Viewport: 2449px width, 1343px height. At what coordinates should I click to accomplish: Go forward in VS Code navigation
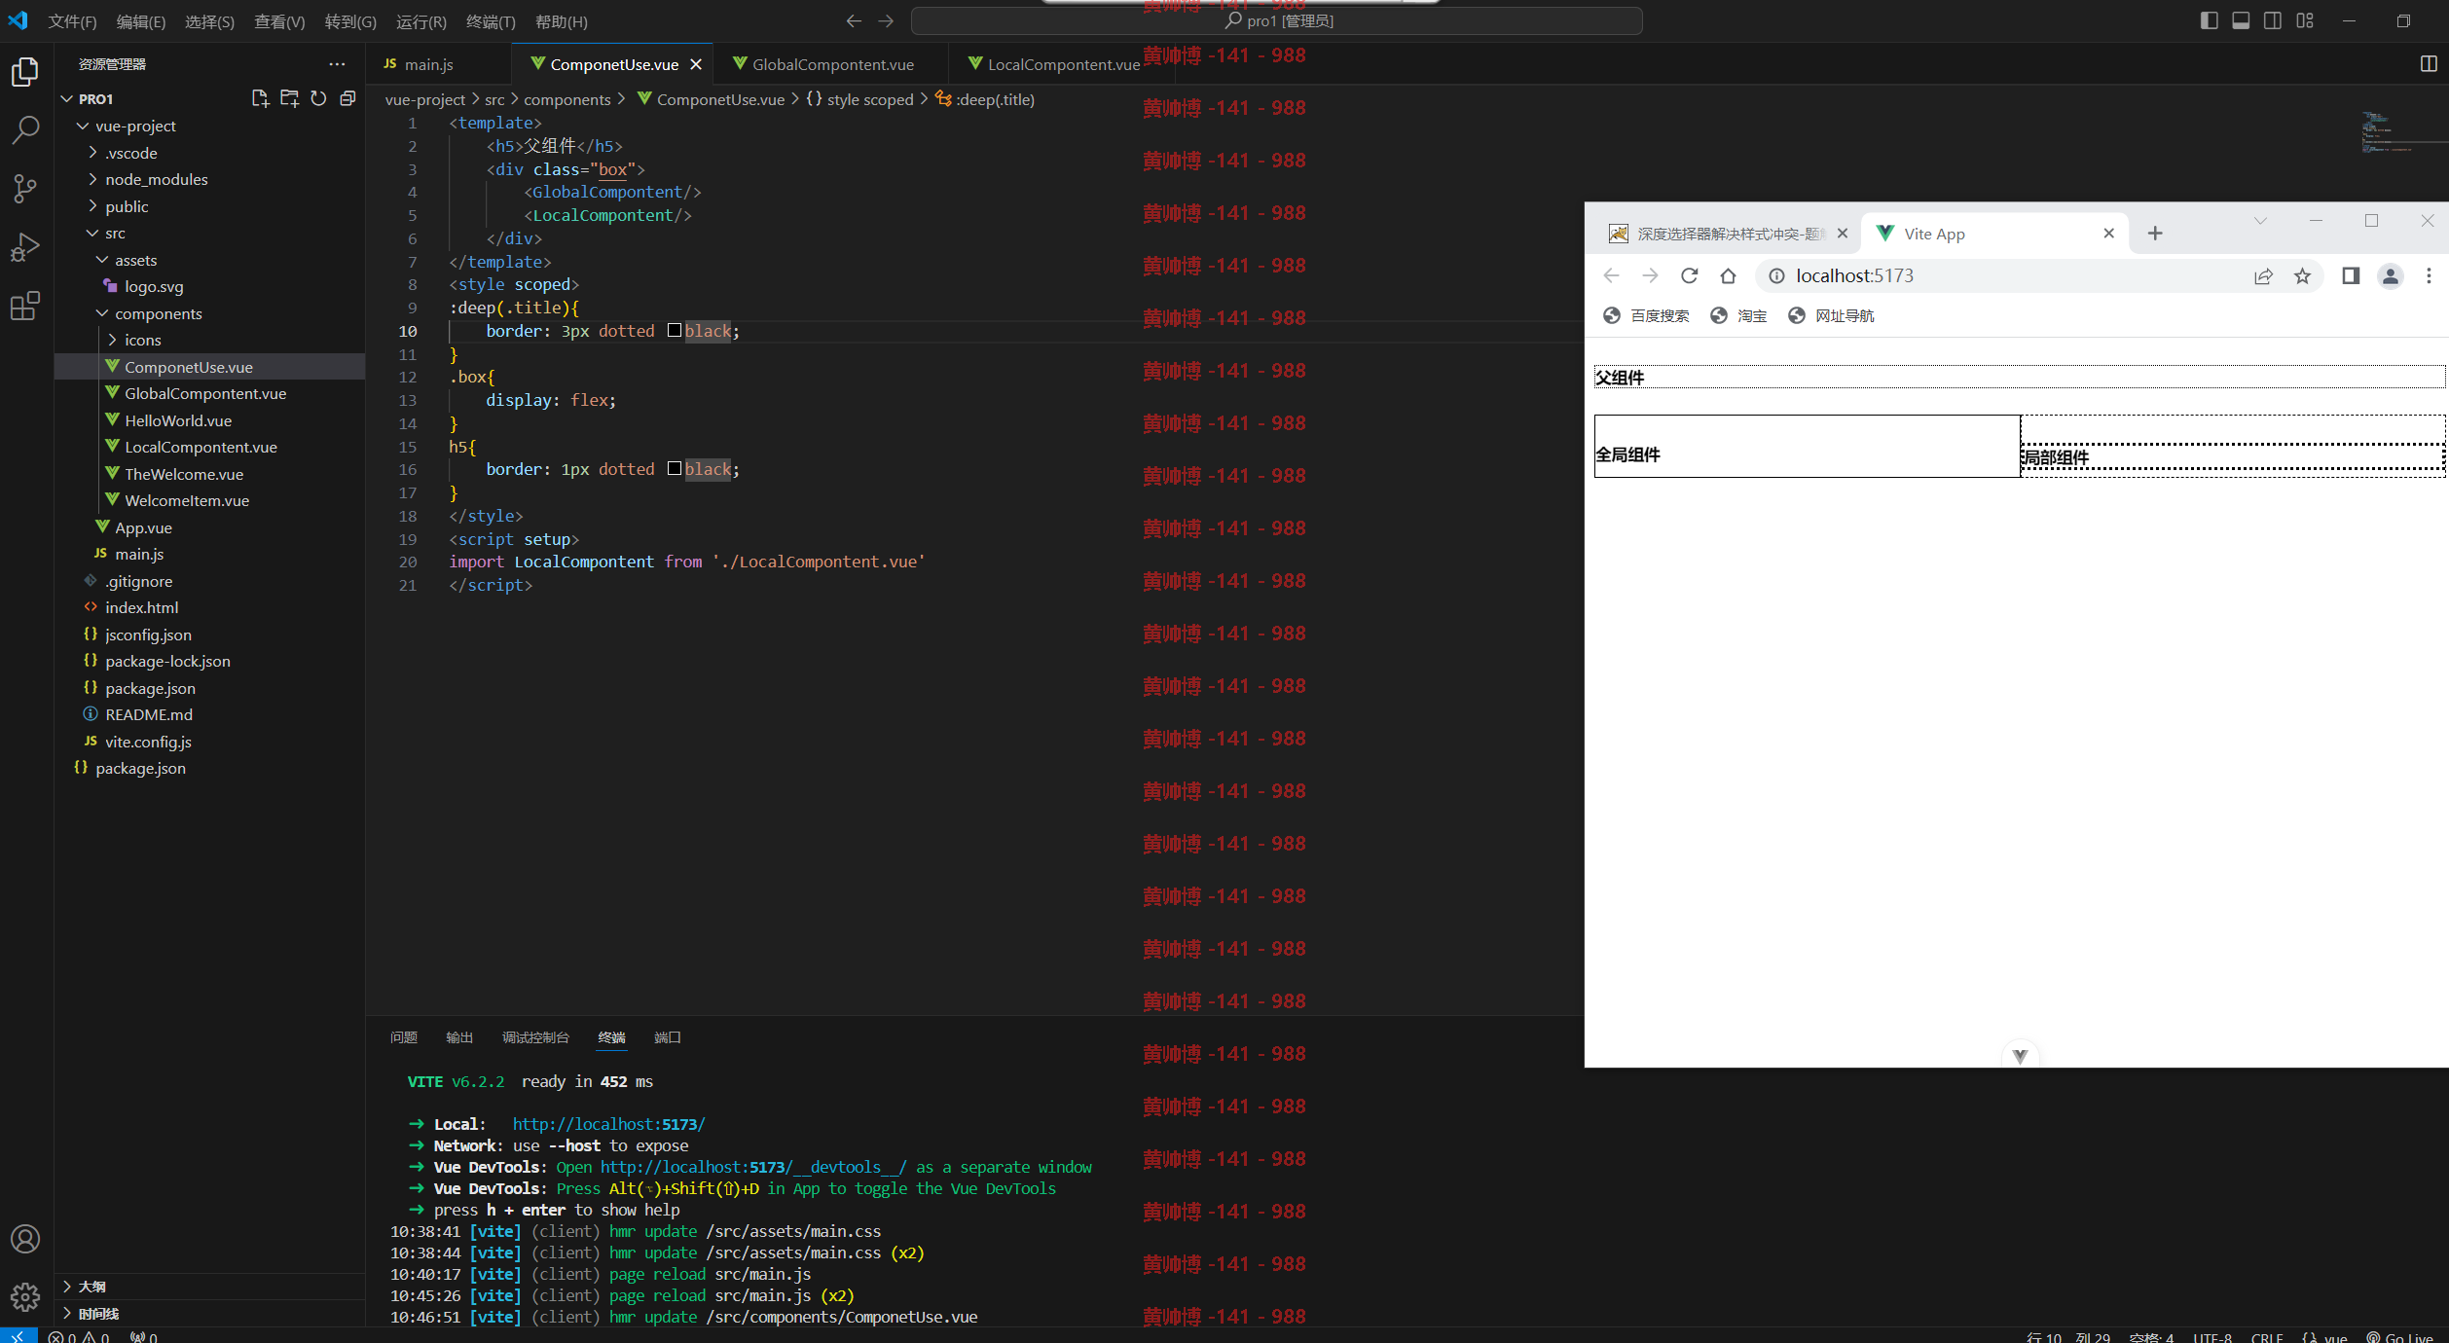pos(886,20)
